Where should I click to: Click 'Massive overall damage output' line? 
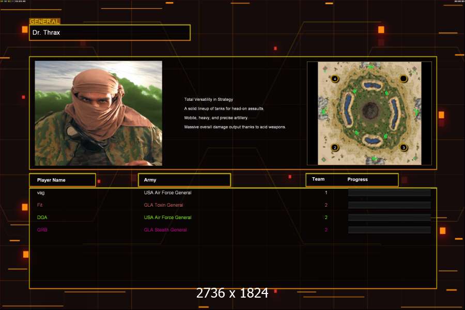pyautogui.click(x=235, y=127)
